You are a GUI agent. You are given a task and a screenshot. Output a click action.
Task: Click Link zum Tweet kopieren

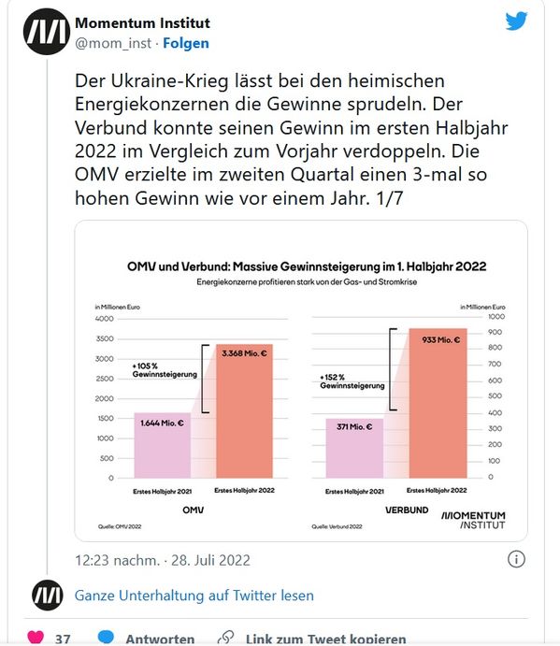[326, 639]
